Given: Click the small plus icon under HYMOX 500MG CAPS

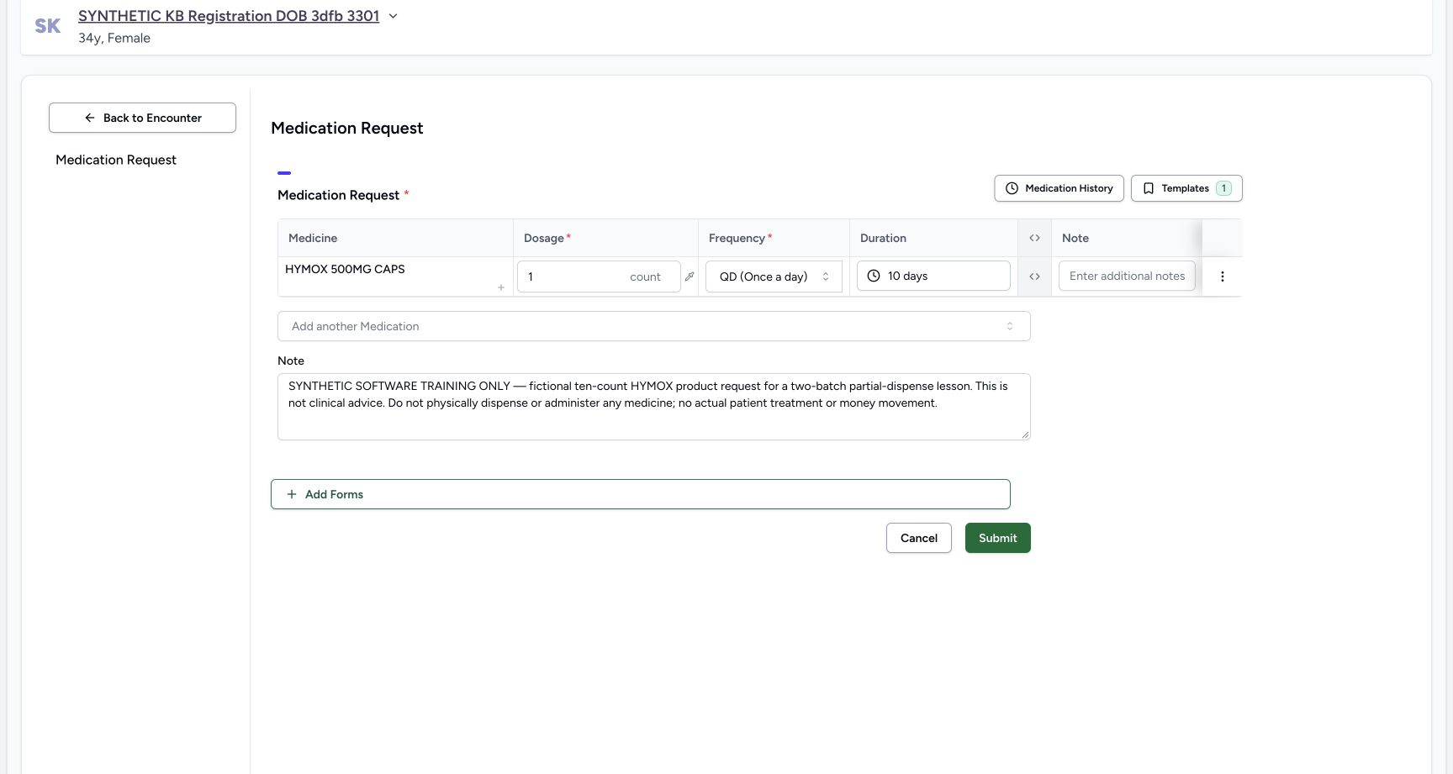Looking at the screenshot, I should pyautogui.click(x=501, y=287).
